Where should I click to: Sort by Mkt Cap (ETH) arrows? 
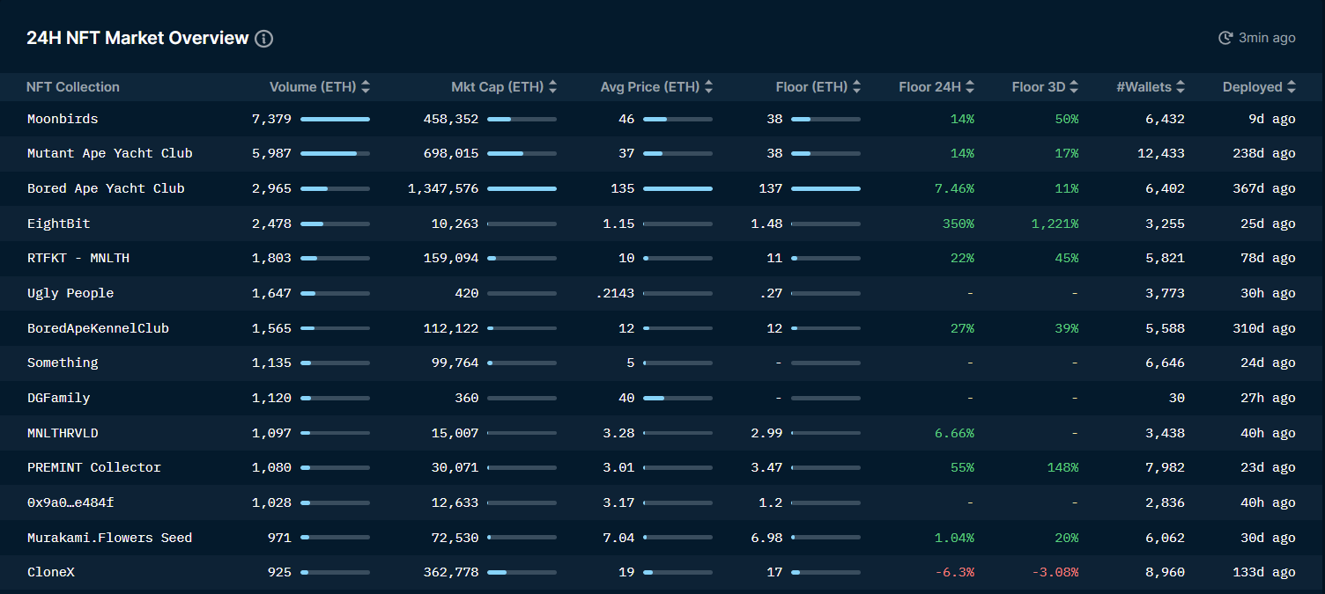[x=552, y=87]
